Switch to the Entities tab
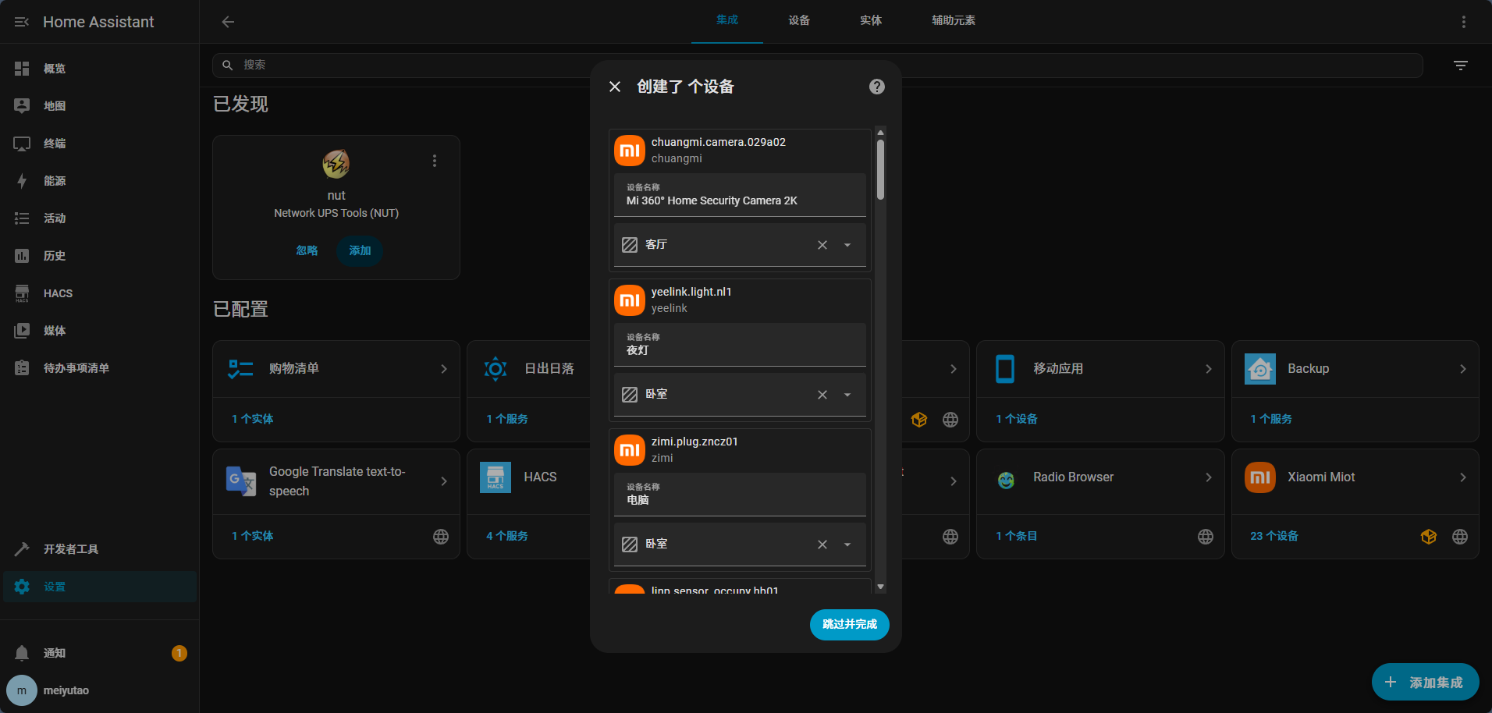1492x713 pixels. tap(871, 20)
